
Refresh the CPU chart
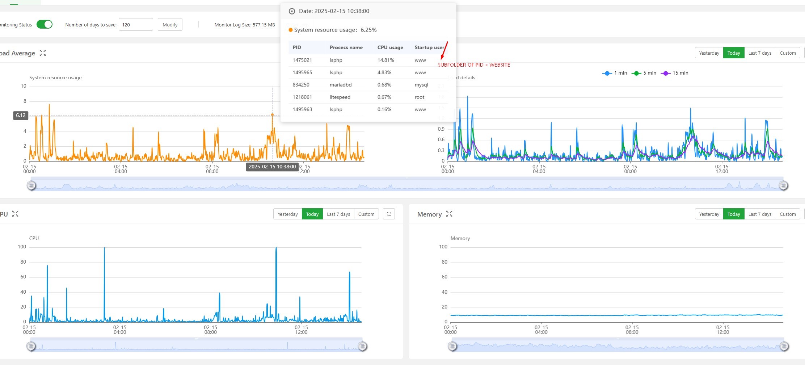pyautogui.click(x=389, y=214)
